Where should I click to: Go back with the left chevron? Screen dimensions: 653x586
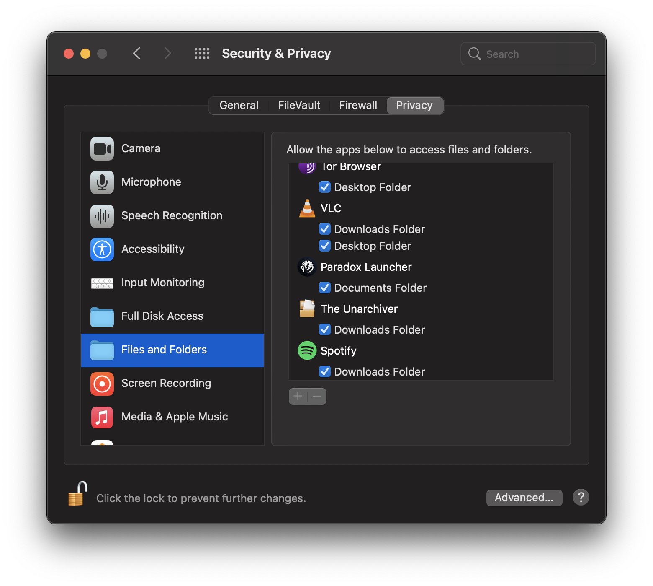tap(136, 54)
